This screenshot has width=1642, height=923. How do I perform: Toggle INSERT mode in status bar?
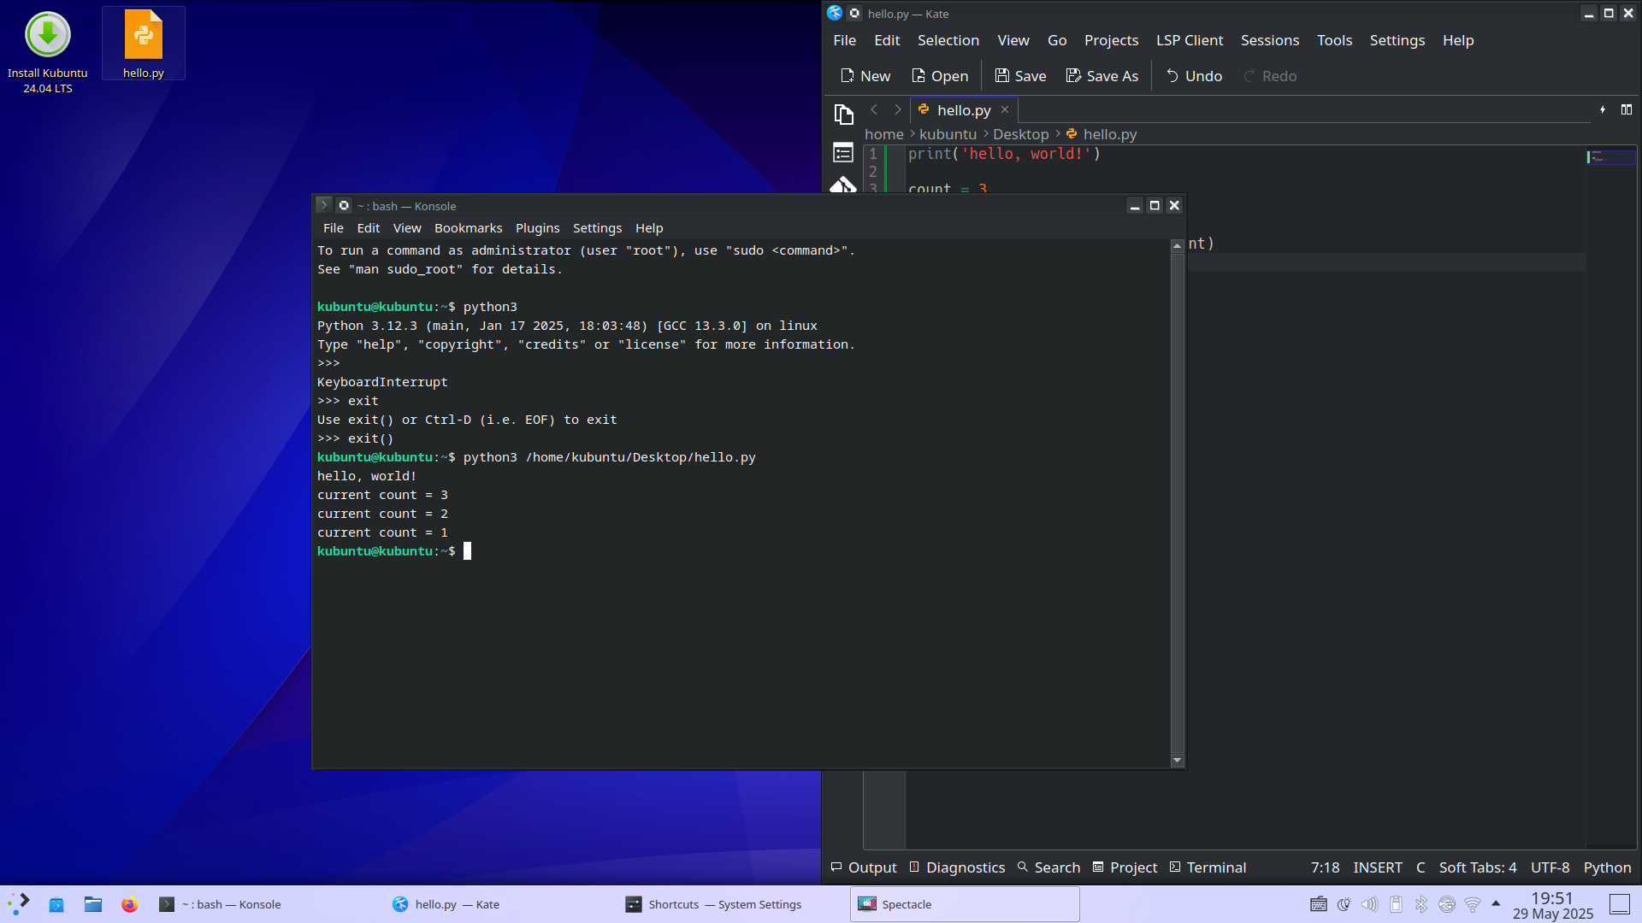click(x=1377, y=867)
